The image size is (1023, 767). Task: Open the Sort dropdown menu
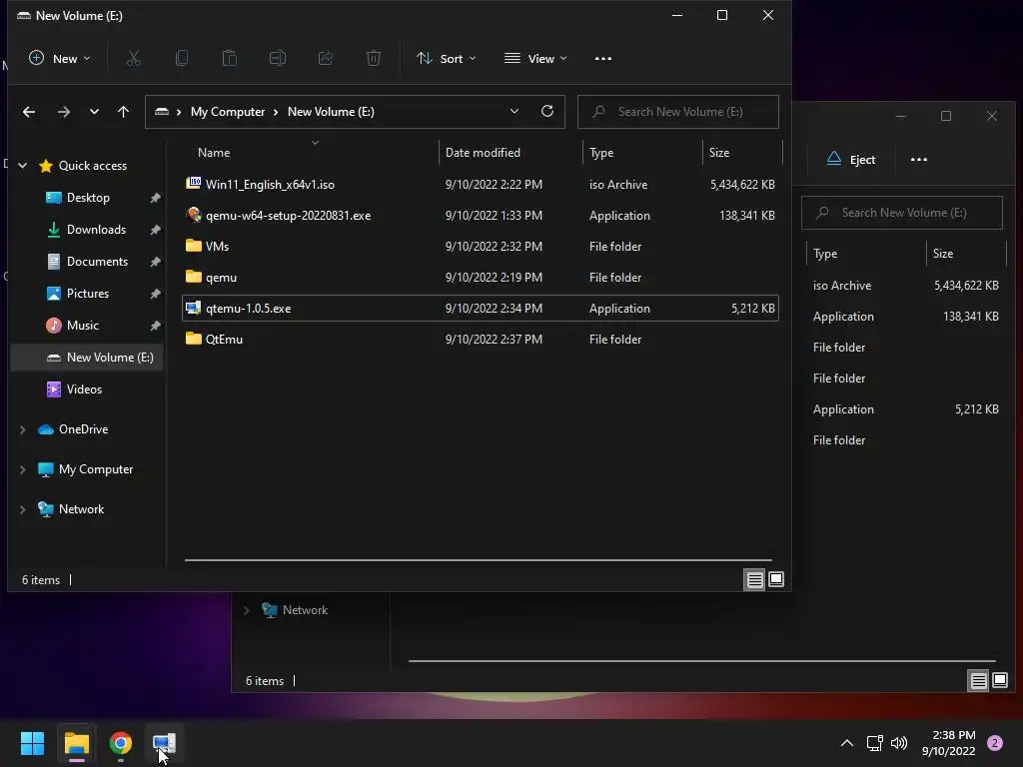click(x=447, y=59)
